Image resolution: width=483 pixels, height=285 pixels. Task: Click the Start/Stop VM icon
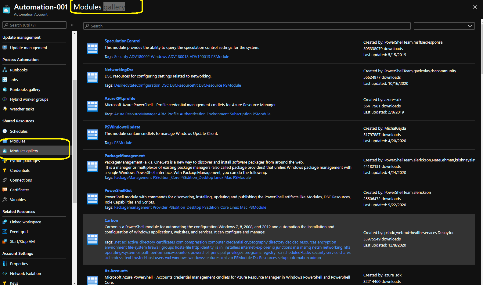pos(5,241)
